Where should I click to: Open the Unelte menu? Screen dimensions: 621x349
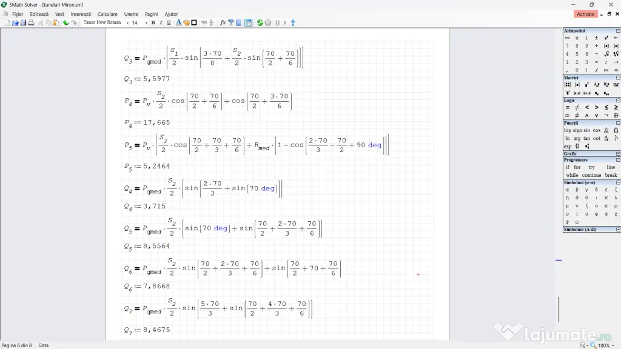pos(131,14)
